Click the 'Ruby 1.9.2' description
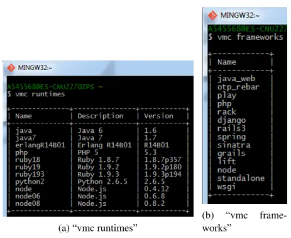 click(98, 167)
